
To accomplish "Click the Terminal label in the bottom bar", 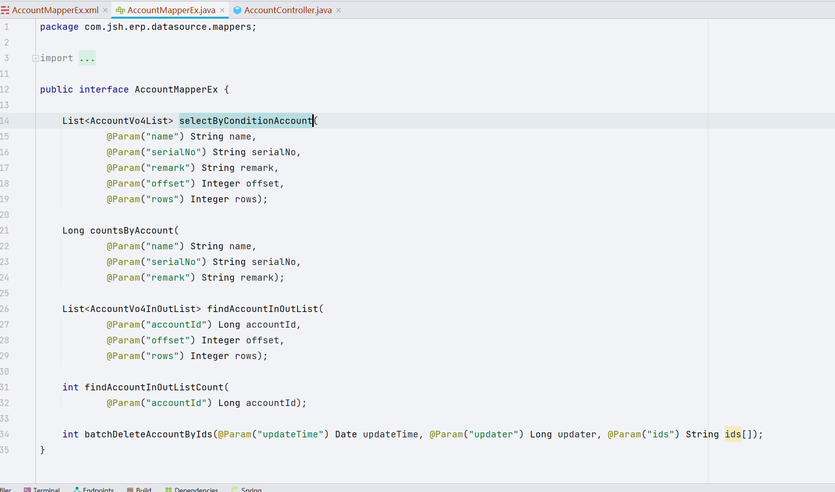I will click(47, 489).
